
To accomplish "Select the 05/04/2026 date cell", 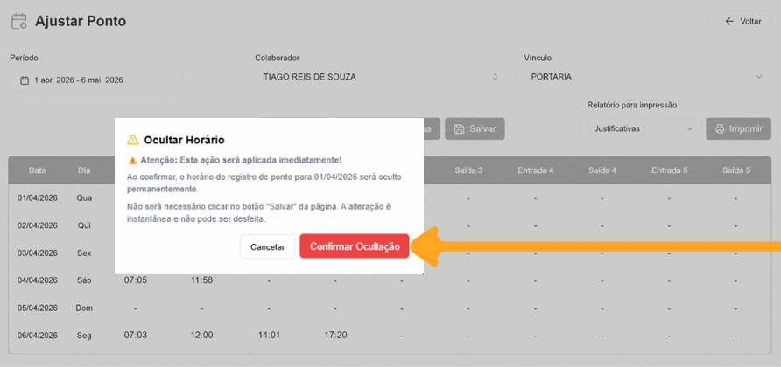I will coord(38,308).
